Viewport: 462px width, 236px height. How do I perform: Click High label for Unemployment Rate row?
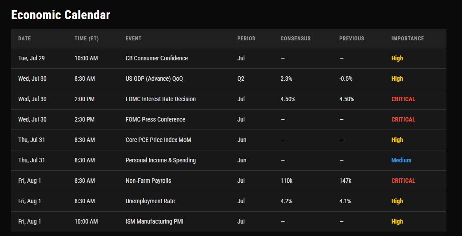[397, 201]
